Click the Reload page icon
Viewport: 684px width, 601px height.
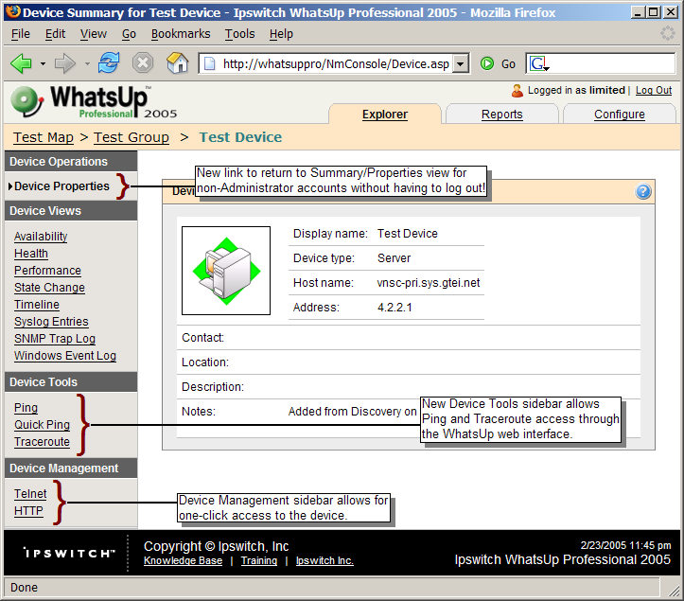(109, 63)
